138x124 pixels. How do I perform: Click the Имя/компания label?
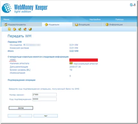coord(17,73)
